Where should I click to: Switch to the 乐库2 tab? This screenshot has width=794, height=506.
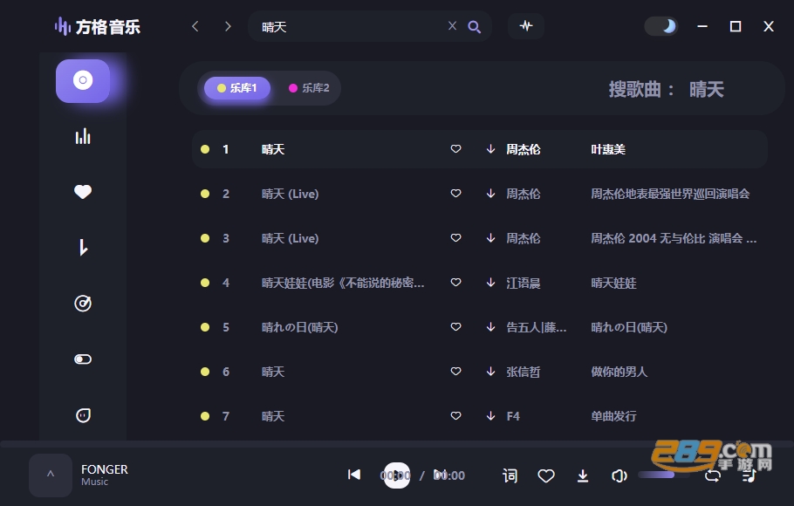(x=309, y=88)
